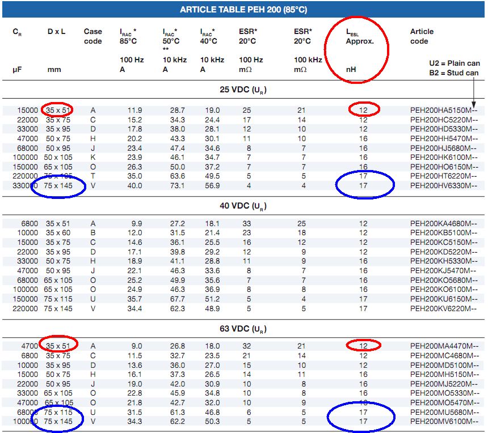Screen dimensions: 488x433
Task: Click the value '61.3' in the PEH200MU5680M row
Action: pos(177,413)
